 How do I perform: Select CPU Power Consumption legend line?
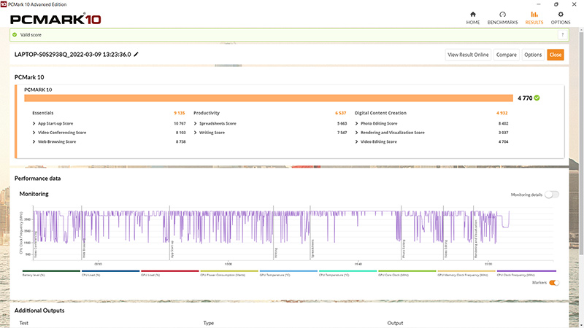(x=229, y=271)
